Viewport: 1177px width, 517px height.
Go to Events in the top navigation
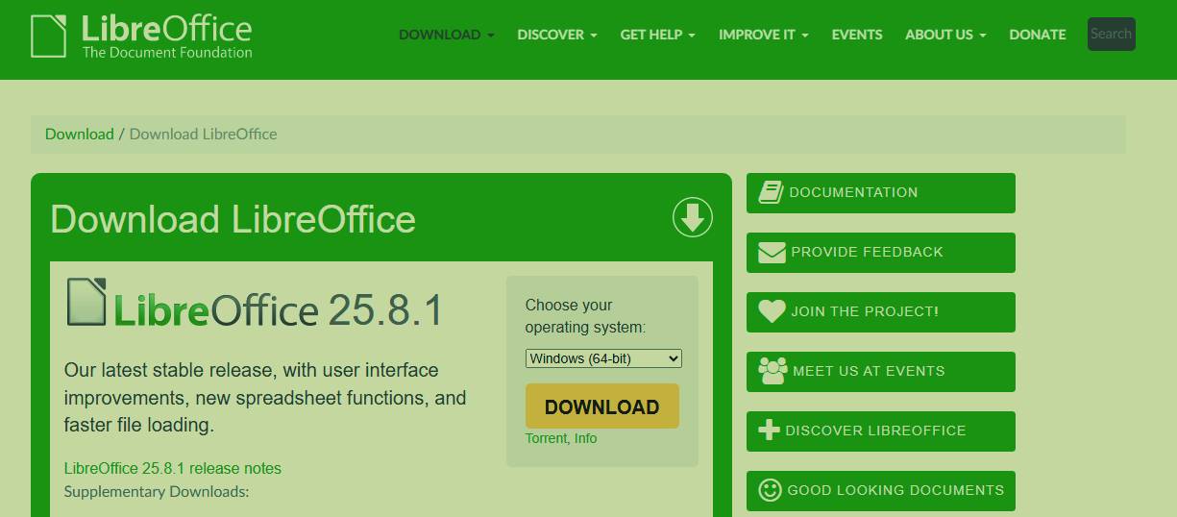click(x=857, y=35)
